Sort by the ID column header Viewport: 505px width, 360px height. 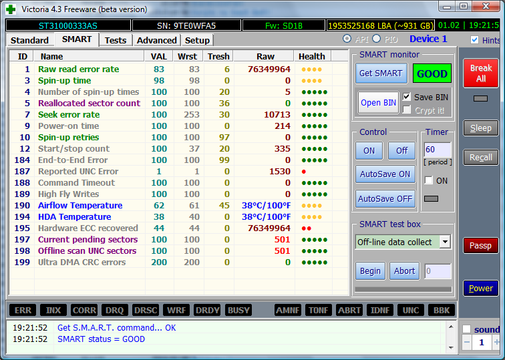point(21,56)
